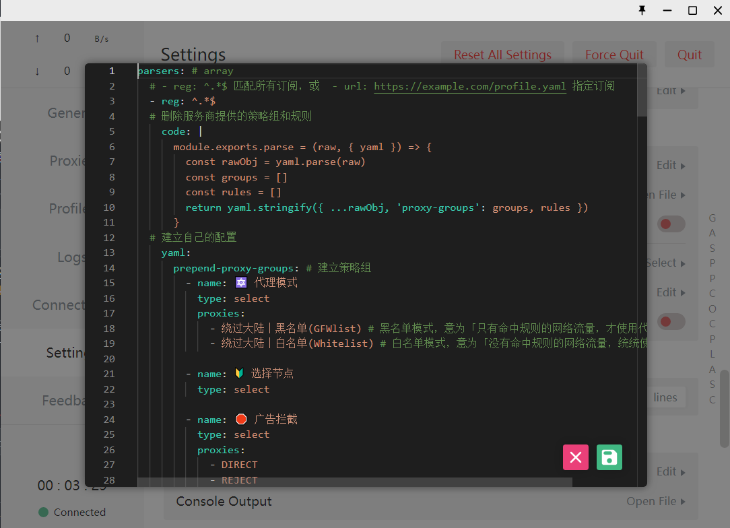Click the Settings page heading
This screenshot has height=528, width=730.
pyautogui.click(x=193, y=55)
